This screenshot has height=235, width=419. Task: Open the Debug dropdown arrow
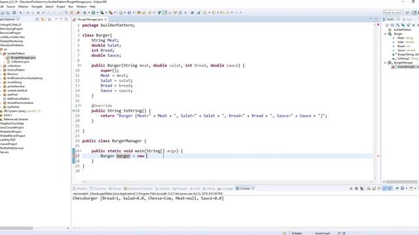click(89, 12)
